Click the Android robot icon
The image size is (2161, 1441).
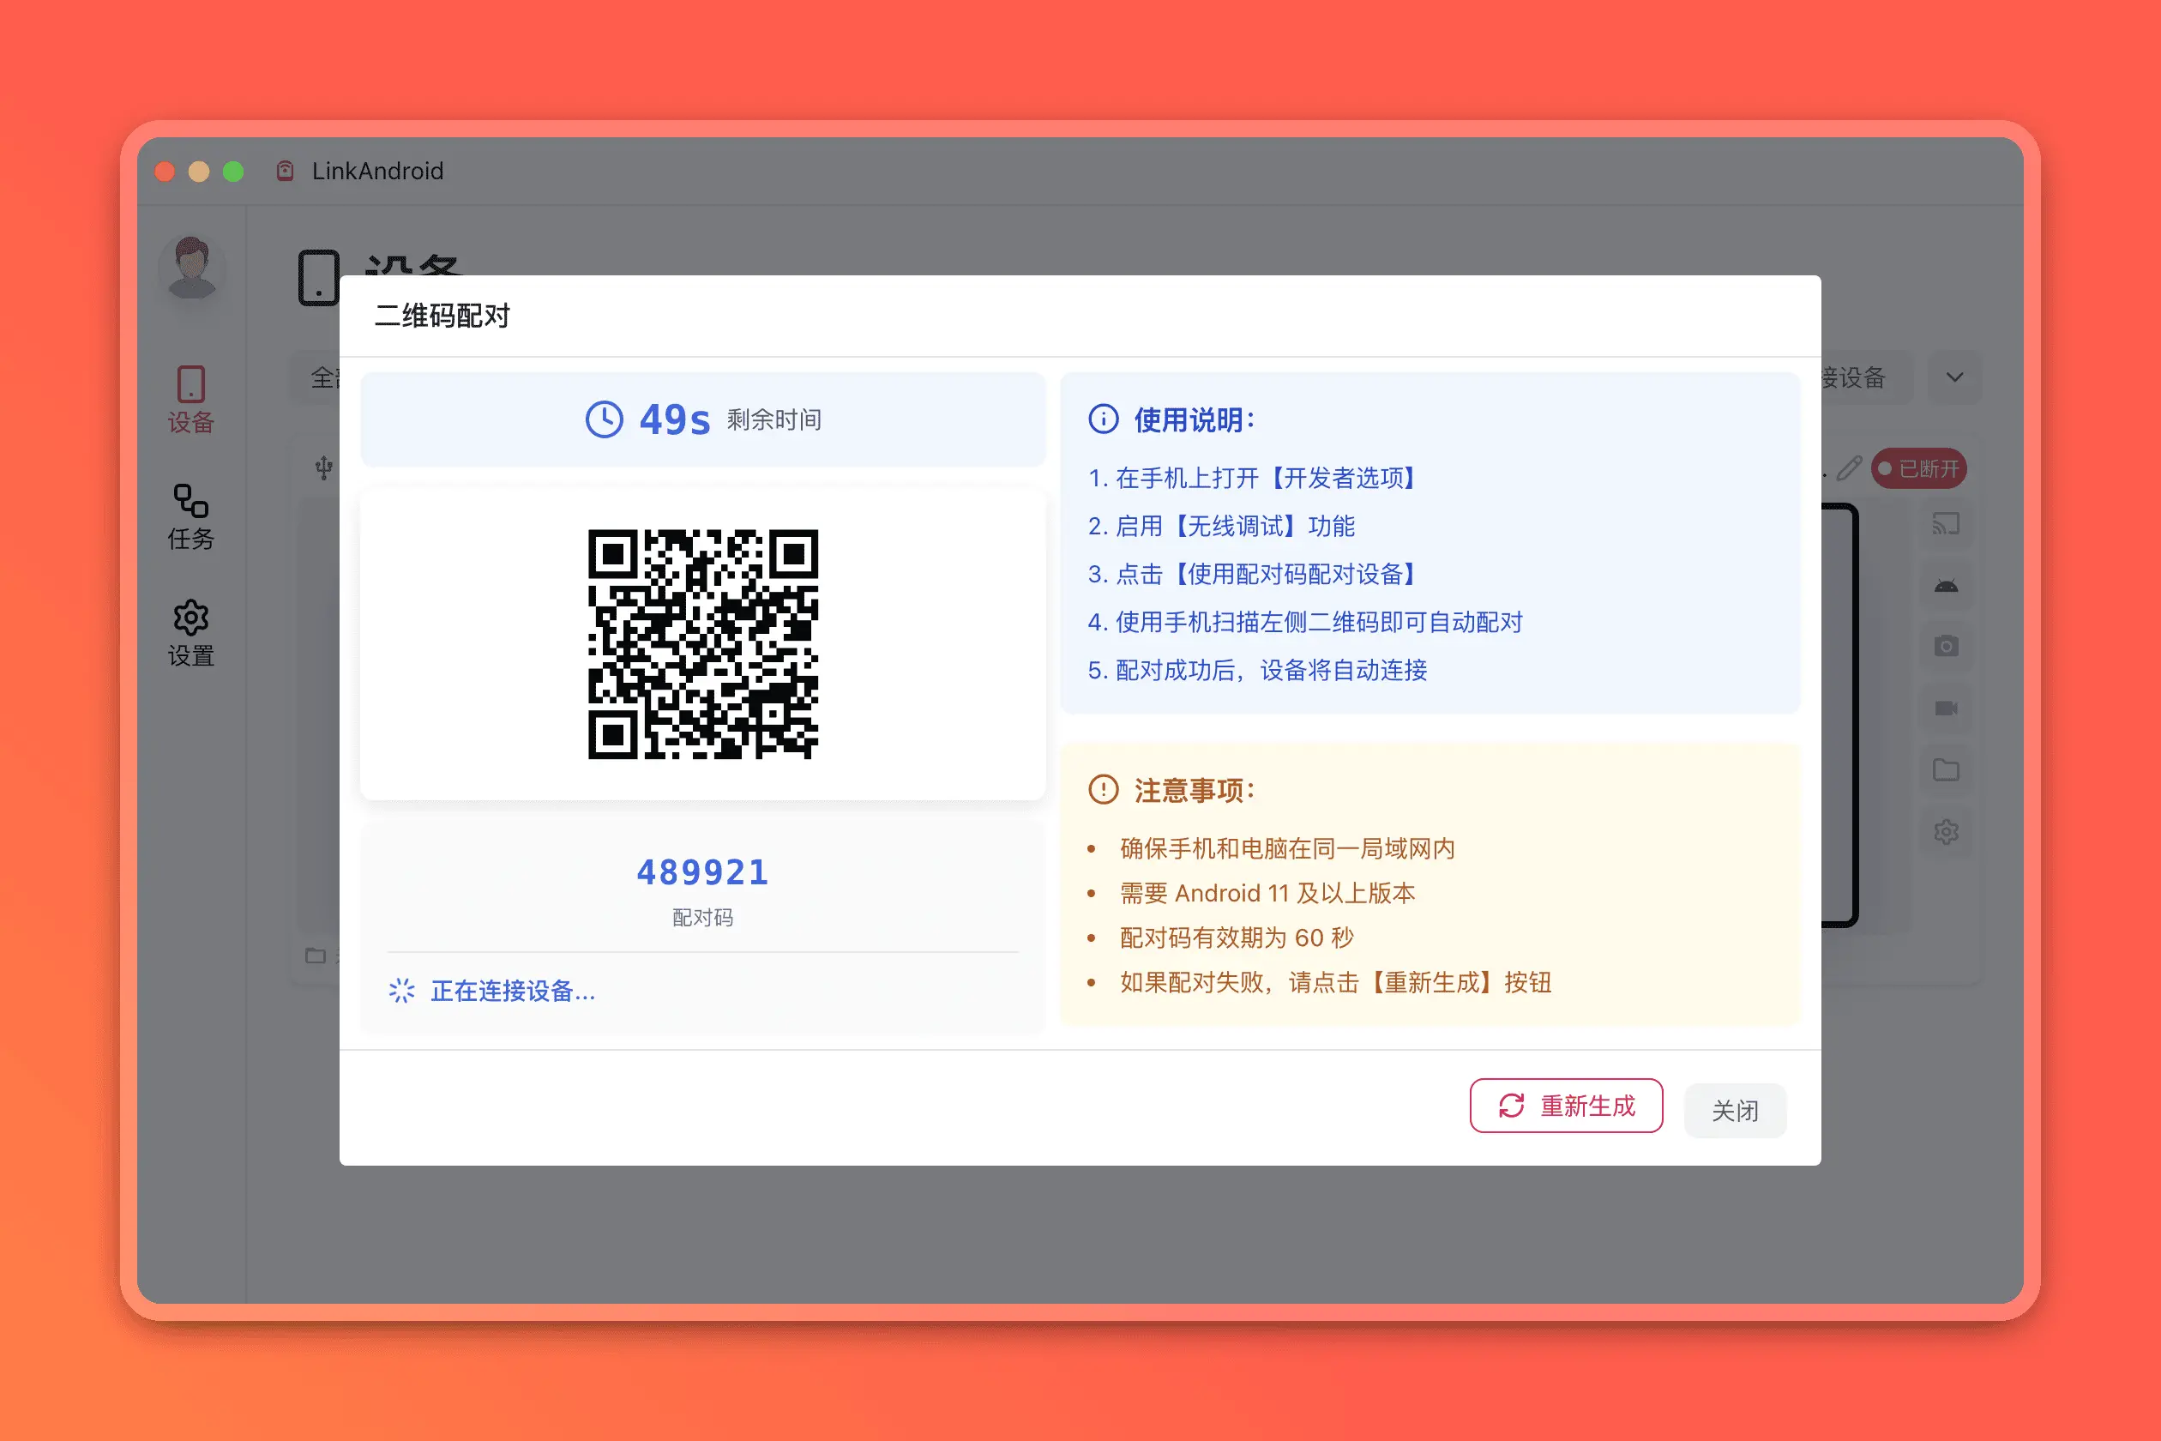(x=1946, y=585)
